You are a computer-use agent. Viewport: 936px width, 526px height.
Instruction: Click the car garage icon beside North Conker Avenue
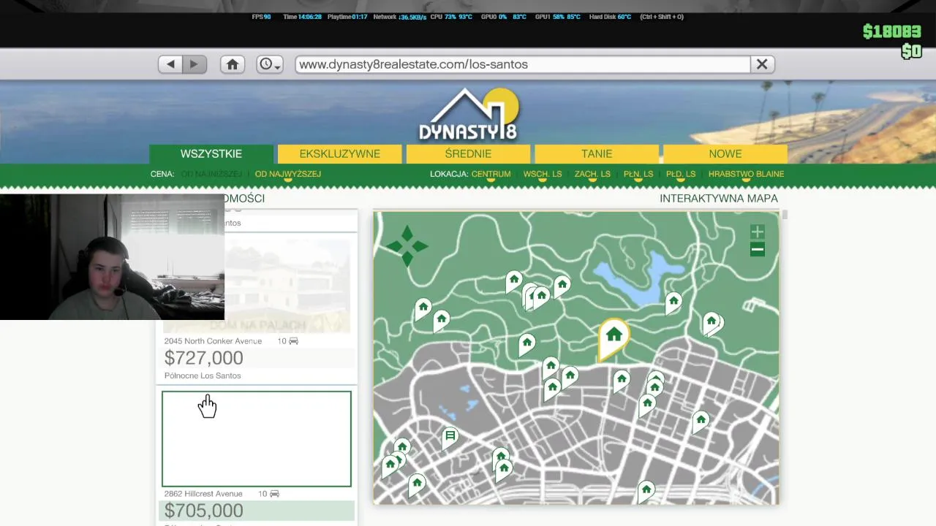293,341
